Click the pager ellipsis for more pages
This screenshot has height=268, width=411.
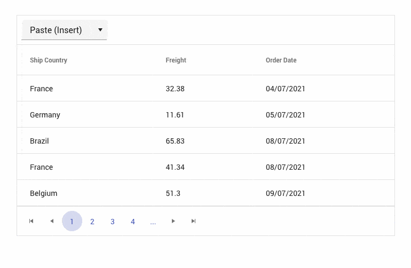(x=153, y=222)
